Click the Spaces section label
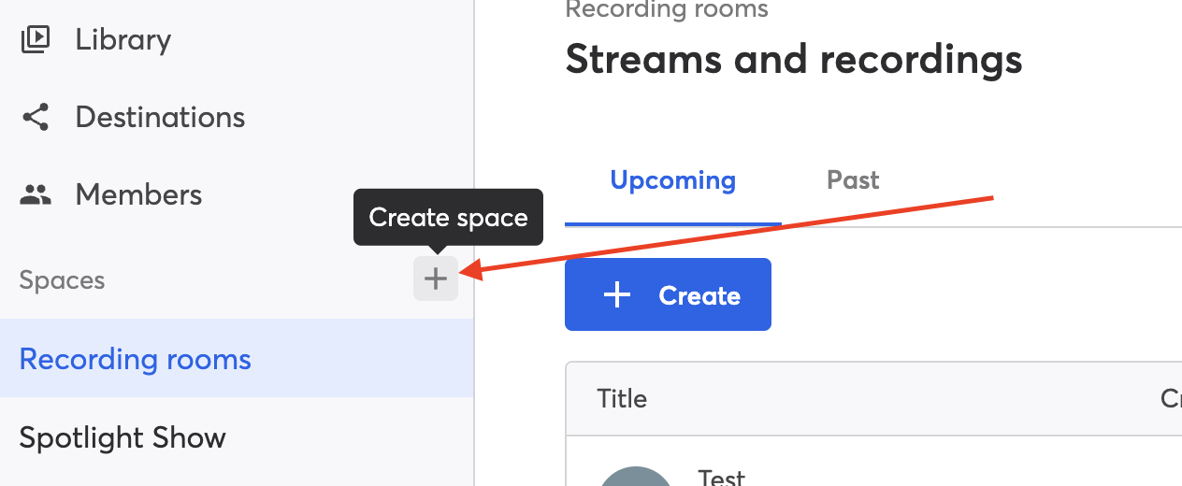This screenshot has height=486, width=1182. click(62, 279)
